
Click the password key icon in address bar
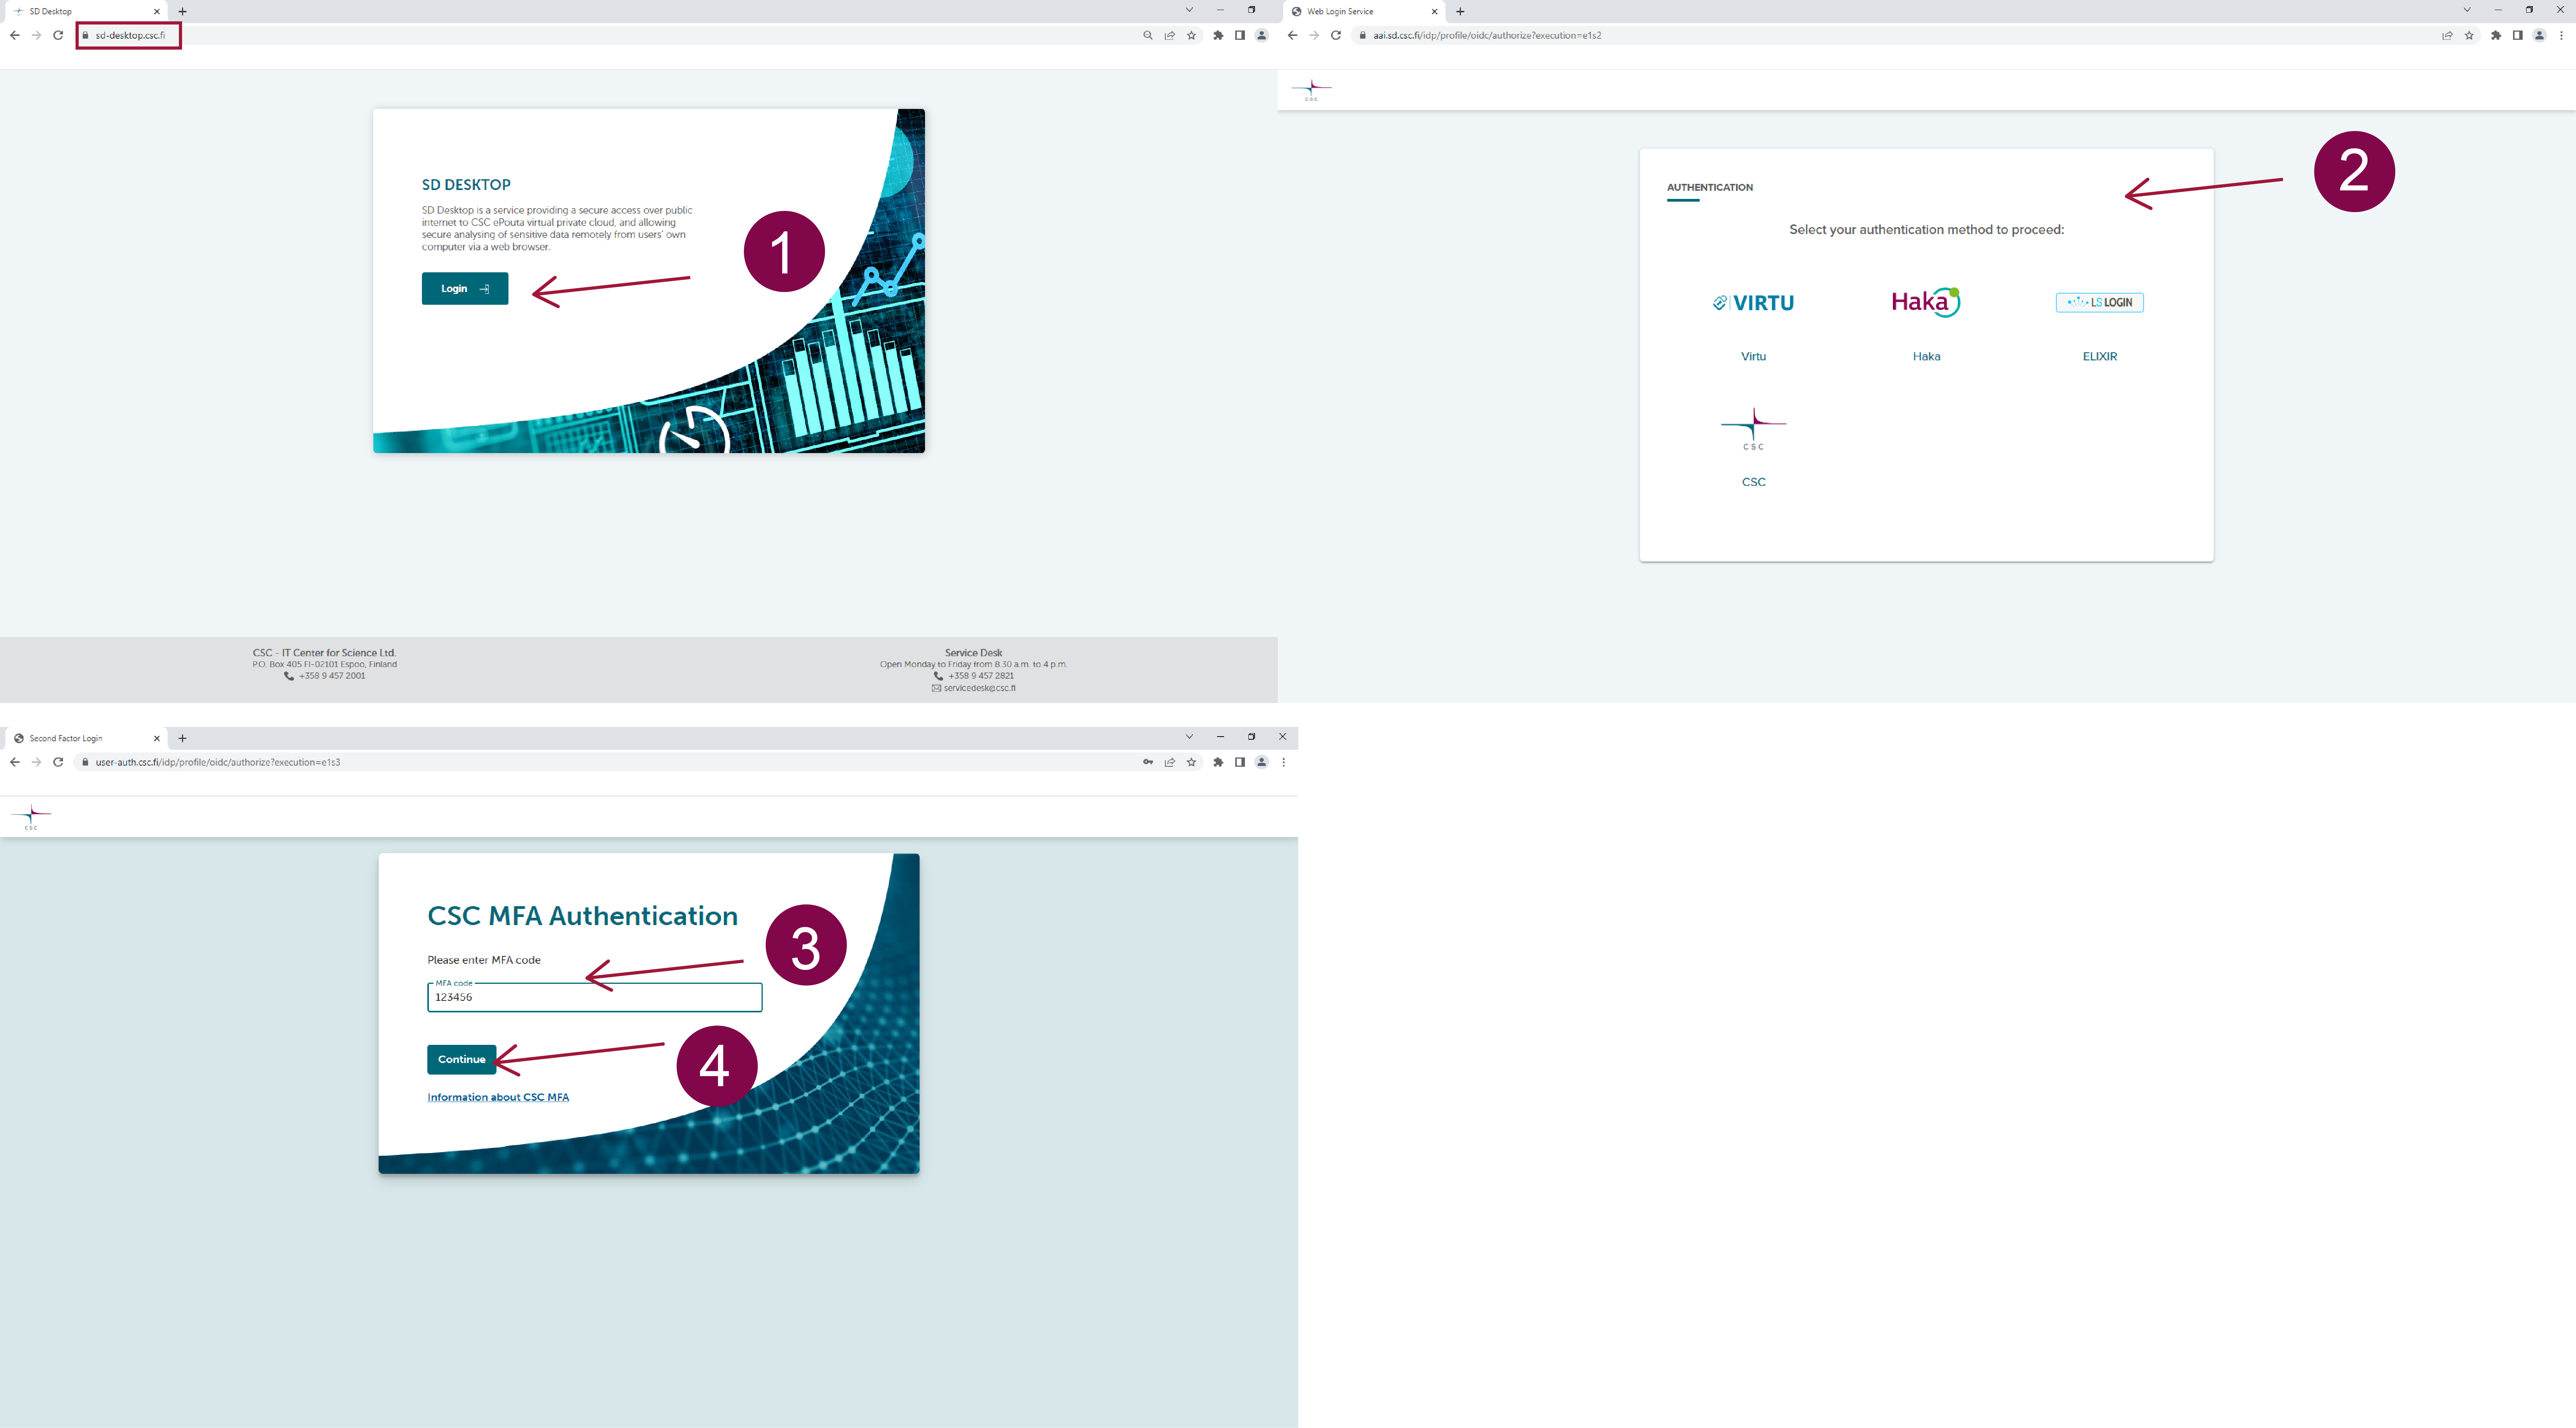(x=1148, y=762)
